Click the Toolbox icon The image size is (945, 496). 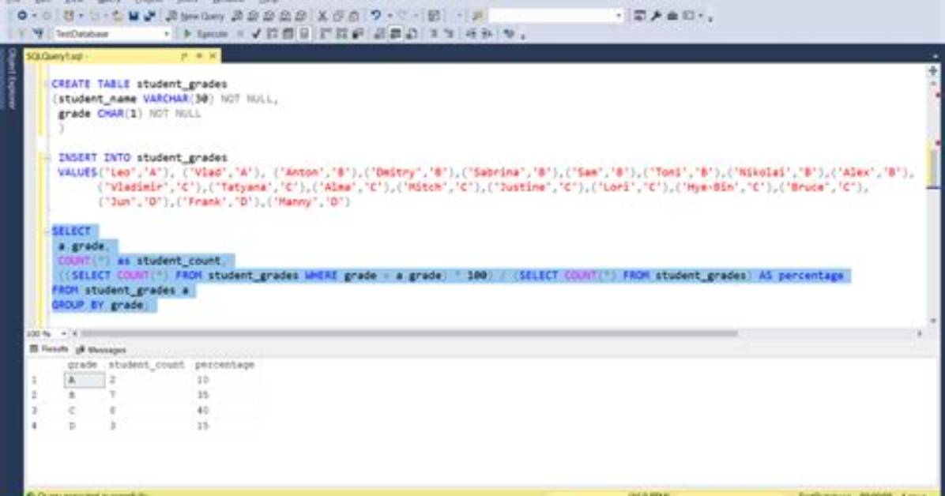click(672, 17)
